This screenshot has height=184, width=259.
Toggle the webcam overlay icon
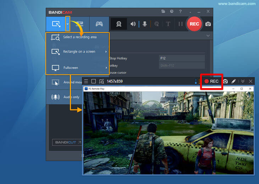[x=119, y=24]
